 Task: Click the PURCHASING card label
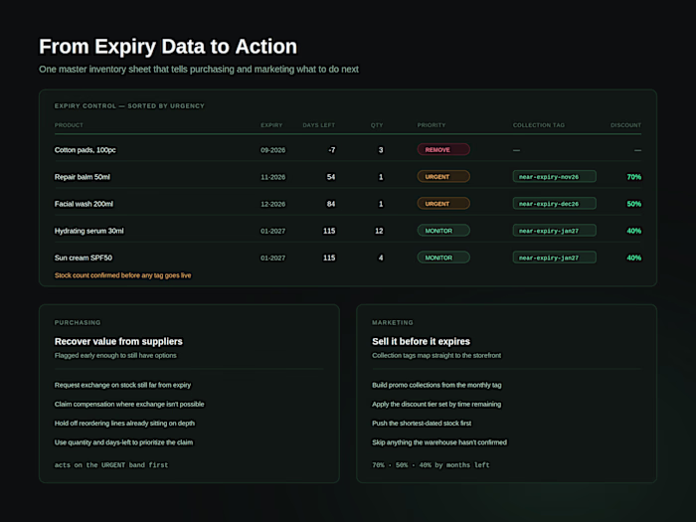pyautogui.click(x=78, y=323)
